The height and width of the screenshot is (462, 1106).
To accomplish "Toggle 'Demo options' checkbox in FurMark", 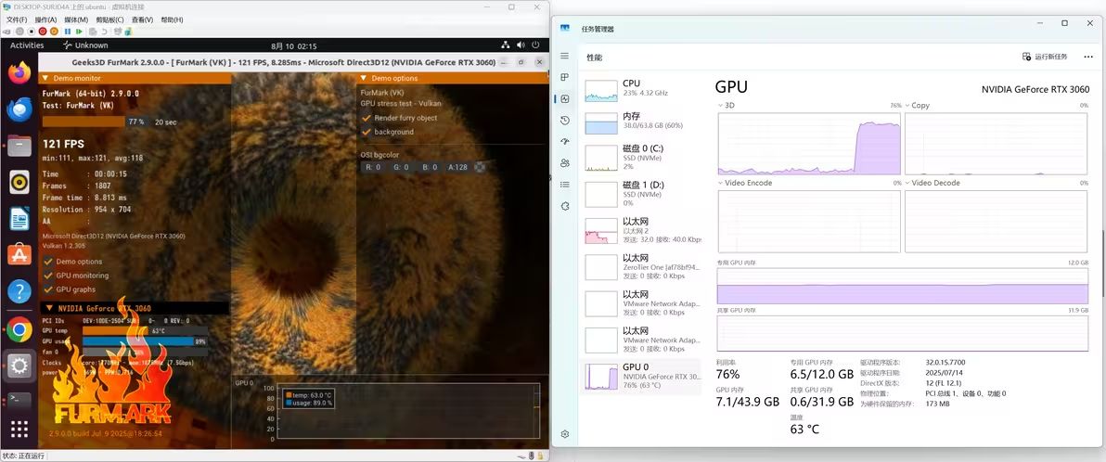I will tap(48, 262).
